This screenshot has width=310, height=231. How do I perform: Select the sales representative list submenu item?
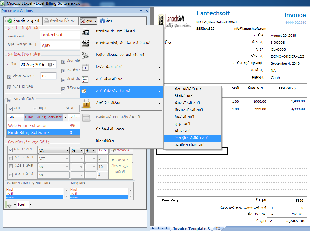193,89
